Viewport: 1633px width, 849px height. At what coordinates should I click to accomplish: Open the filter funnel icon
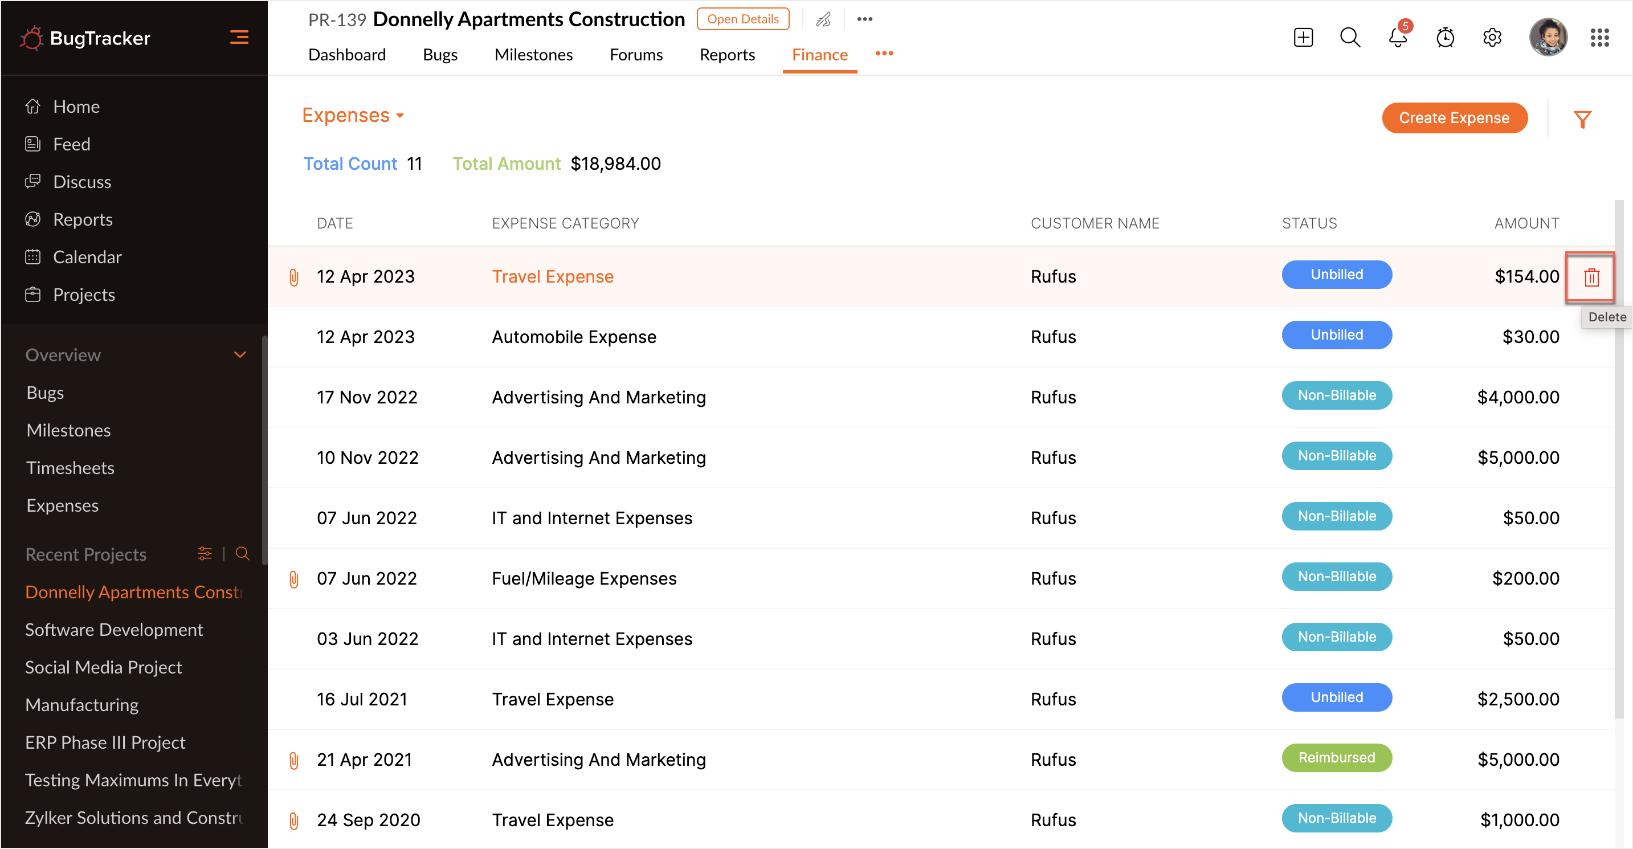click(1582, 119)
